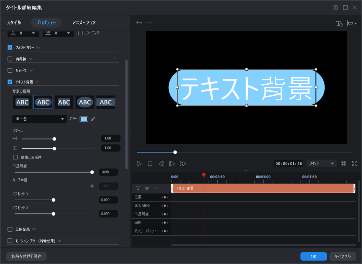Click the undo arrow icon
362x264 pixels.
[x=139, y=23]
